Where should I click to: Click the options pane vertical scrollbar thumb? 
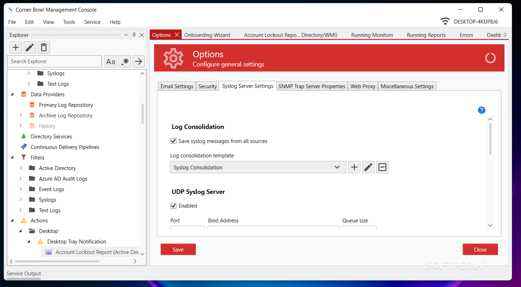click(x=490, y=139)
